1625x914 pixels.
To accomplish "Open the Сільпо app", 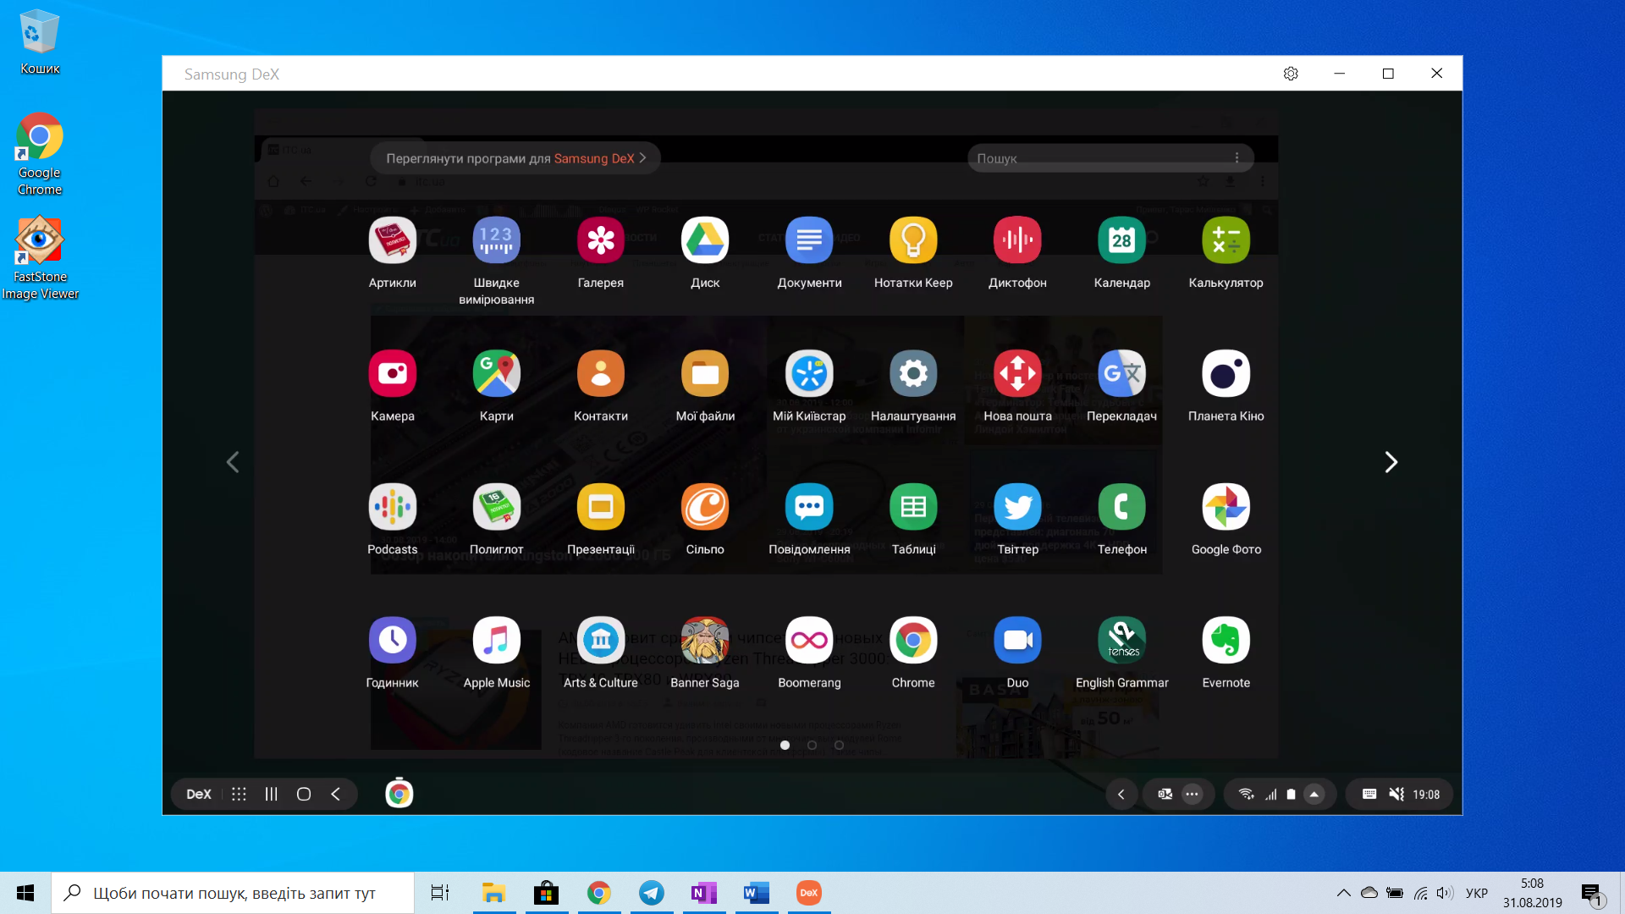I will point(705,507).
